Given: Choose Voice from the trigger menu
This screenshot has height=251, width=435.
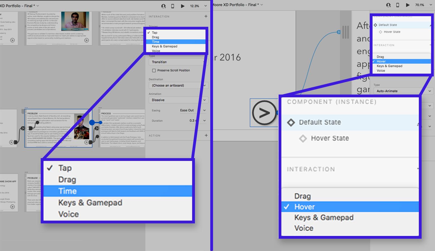Looking at the screenshot, I should [155, 50].
